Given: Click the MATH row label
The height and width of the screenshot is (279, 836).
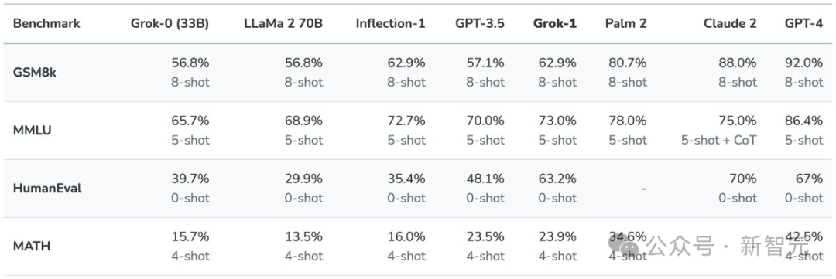Looking at the screenshot, I should tap(32, 246).
